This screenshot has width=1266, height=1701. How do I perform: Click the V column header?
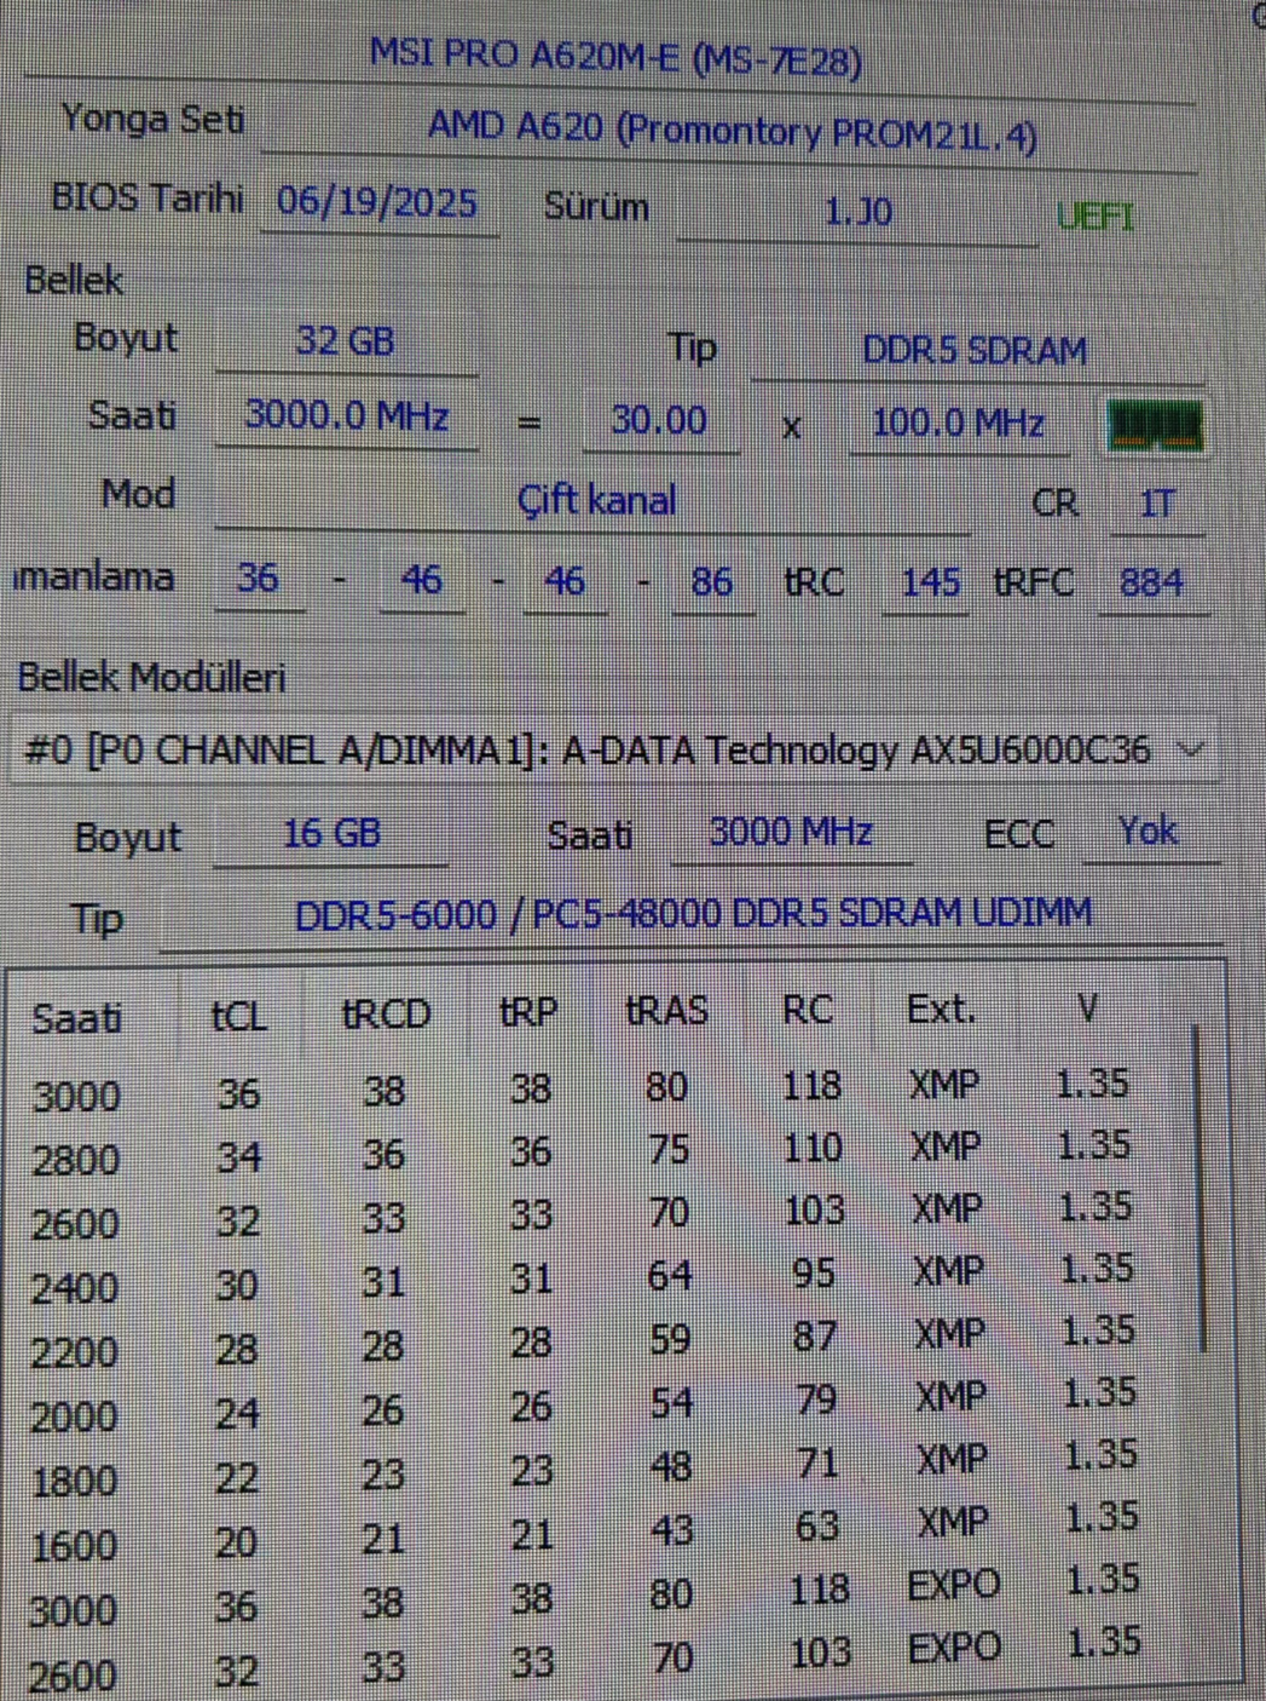click(1087, 1006)
